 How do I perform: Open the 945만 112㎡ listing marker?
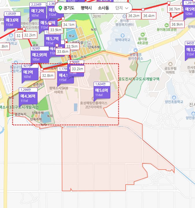click(x=190, y=51)
